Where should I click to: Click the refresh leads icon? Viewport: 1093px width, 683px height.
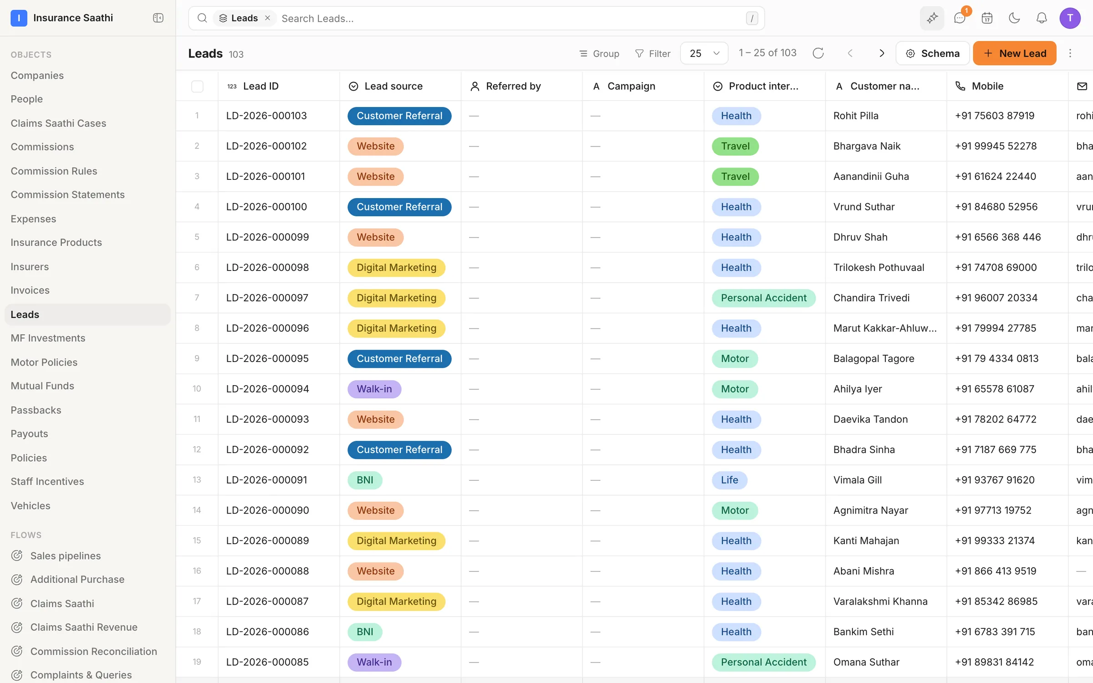818,53
